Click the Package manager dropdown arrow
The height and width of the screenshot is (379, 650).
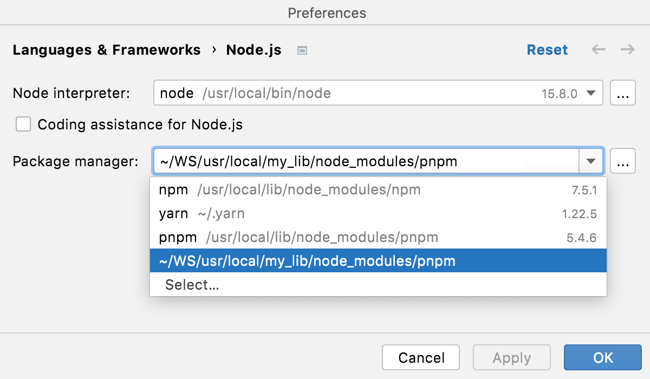[x=591, y=161]
